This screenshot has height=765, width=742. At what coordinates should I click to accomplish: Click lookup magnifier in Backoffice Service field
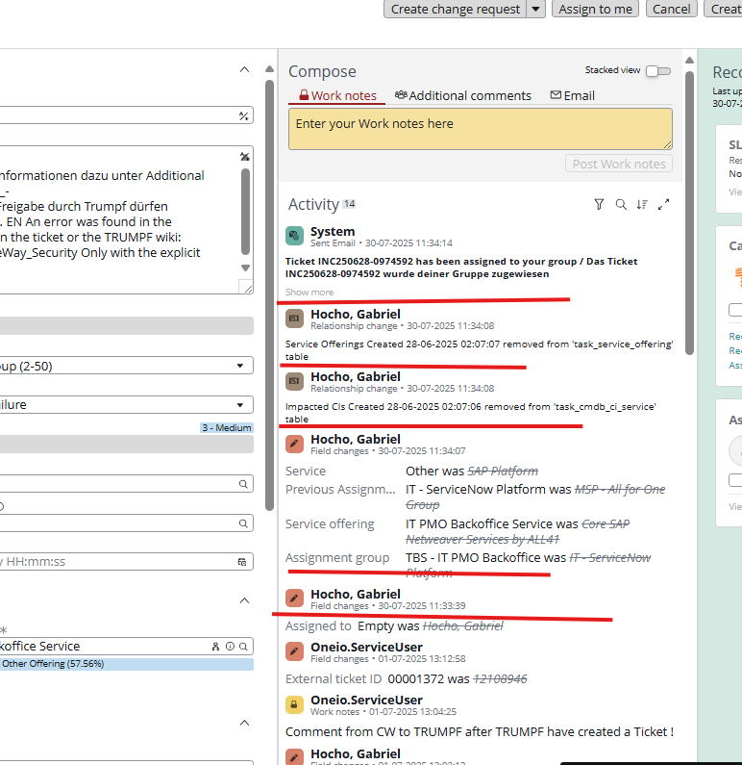click(243, 647)
